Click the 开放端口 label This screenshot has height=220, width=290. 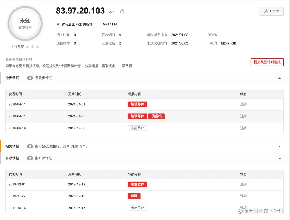[x=108, y=35]
